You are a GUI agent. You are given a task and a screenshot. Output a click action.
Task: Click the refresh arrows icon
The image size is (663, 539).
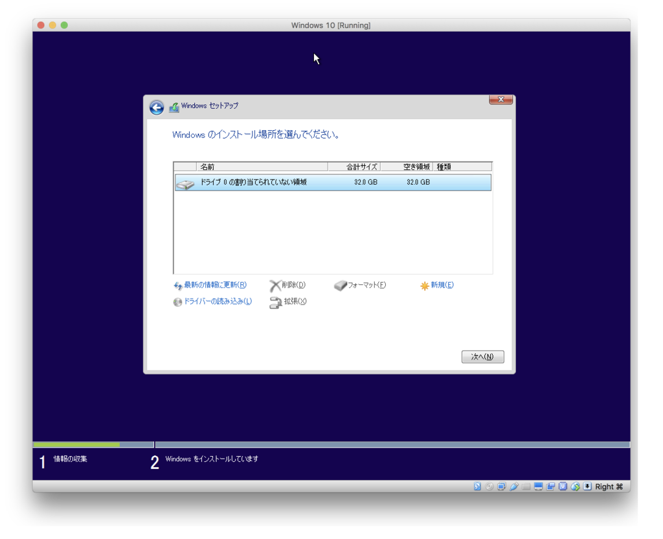178,286
